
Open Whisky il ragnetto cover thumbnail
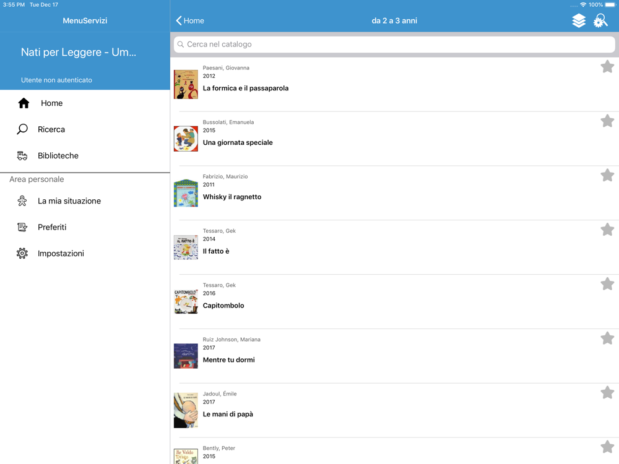tap(186, 193)
